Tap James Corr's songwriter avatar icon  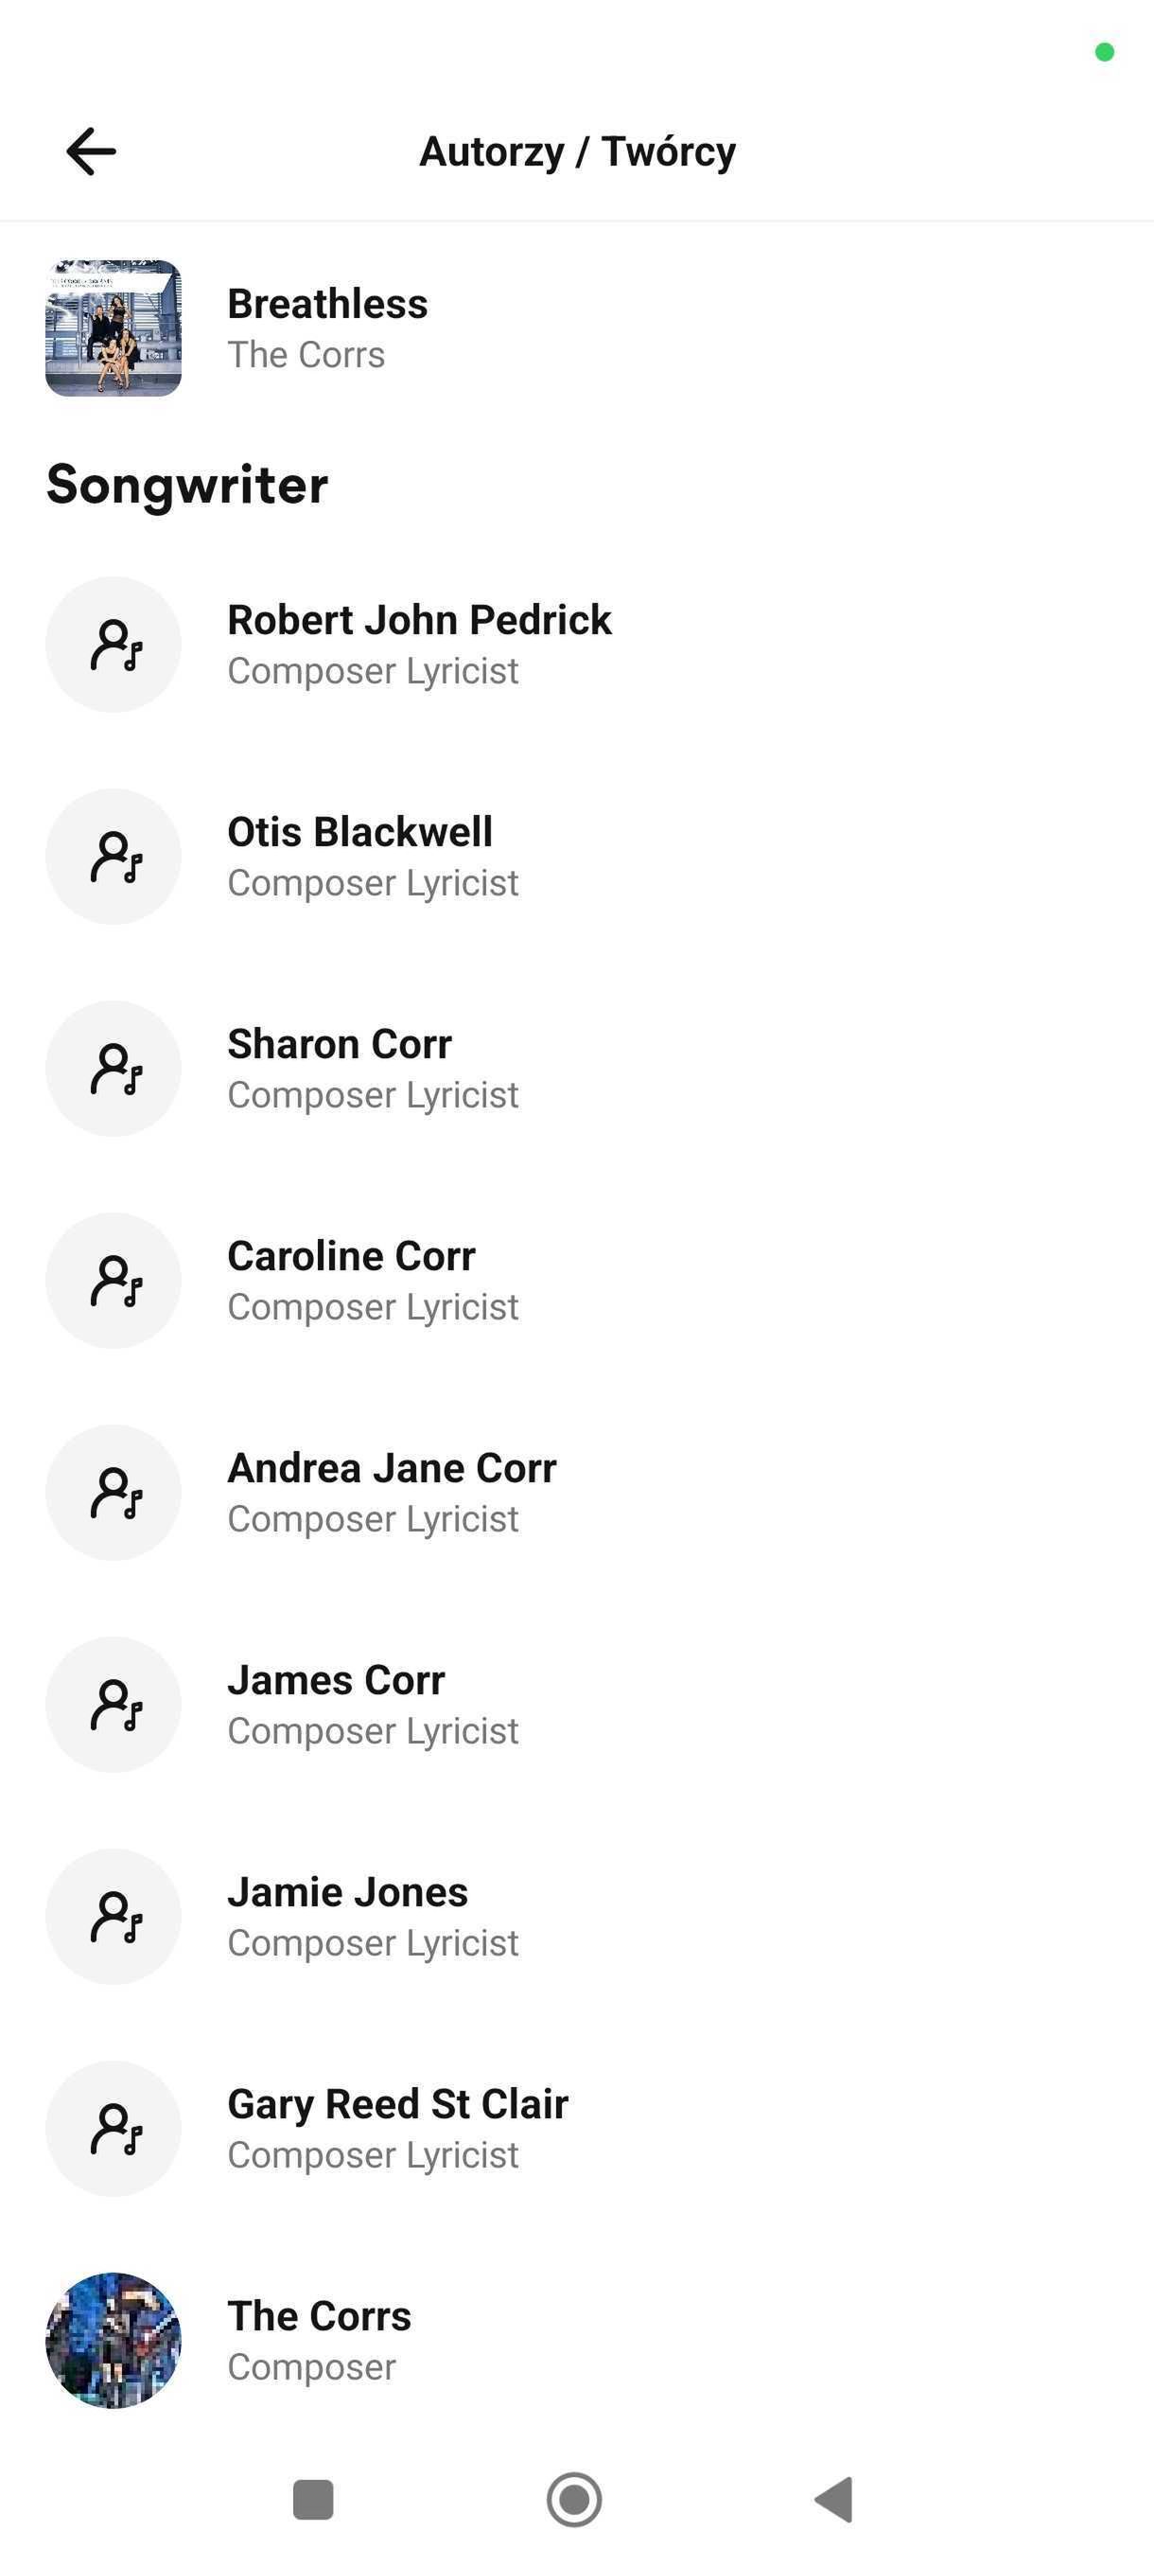[114, 1705]
